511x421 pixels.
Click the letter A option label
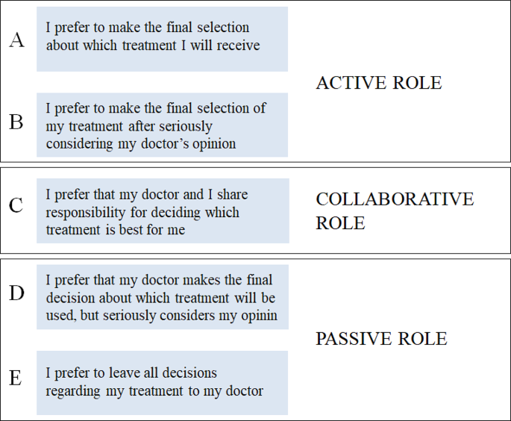(x=16, y=40)
